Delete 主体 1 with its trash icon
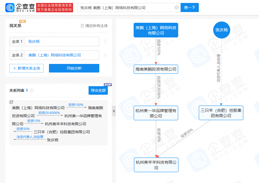 105,41
